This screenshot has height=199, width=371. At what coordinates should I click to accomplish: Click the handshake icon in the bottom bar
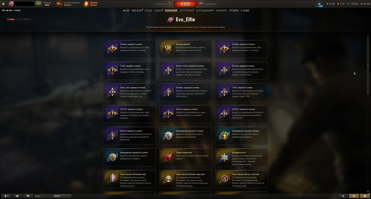tap(17, 196)
